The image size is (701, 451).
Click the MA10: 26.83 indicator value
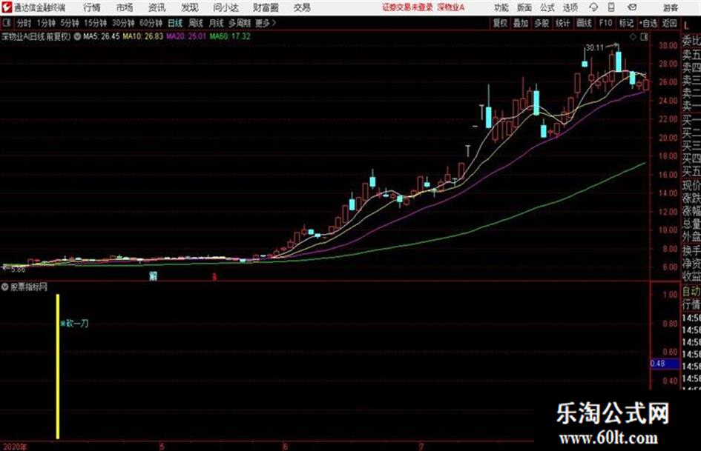(143, 36)
